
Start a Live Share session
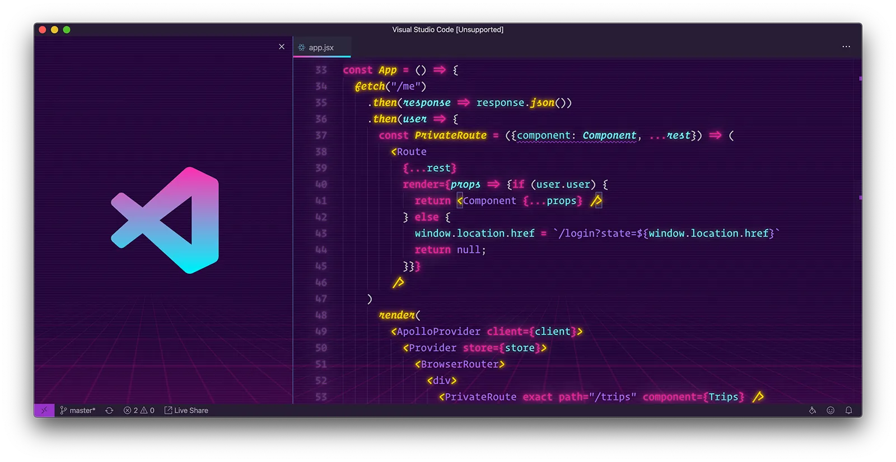pos(186,410)
